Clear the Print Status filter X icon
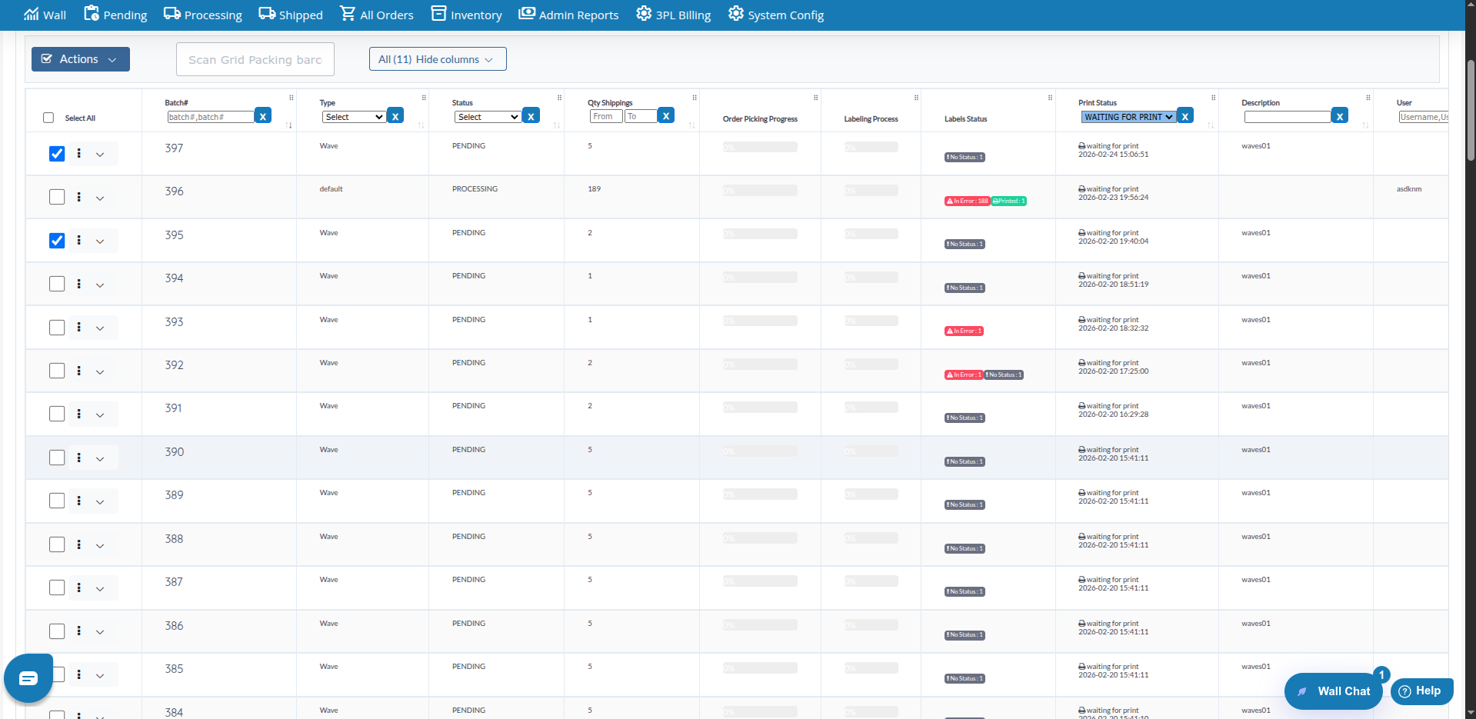1476x719 pixels. pos(1185,116)
